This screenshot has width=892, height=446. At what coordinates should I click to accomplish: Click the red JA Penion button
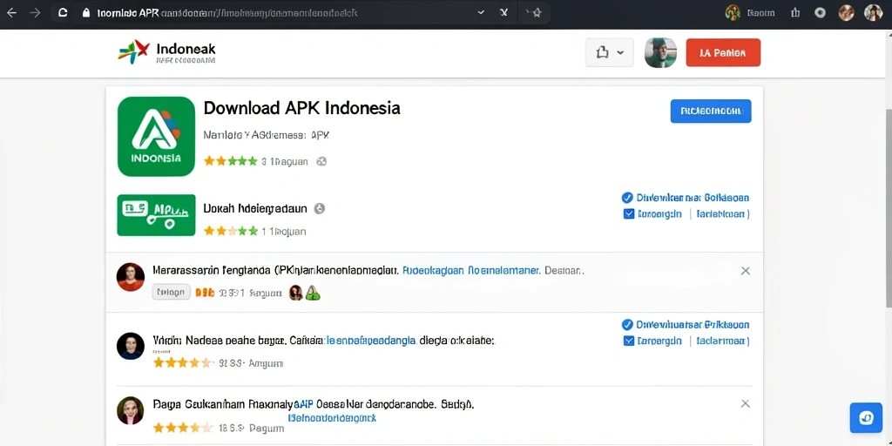tap(723, 53)
